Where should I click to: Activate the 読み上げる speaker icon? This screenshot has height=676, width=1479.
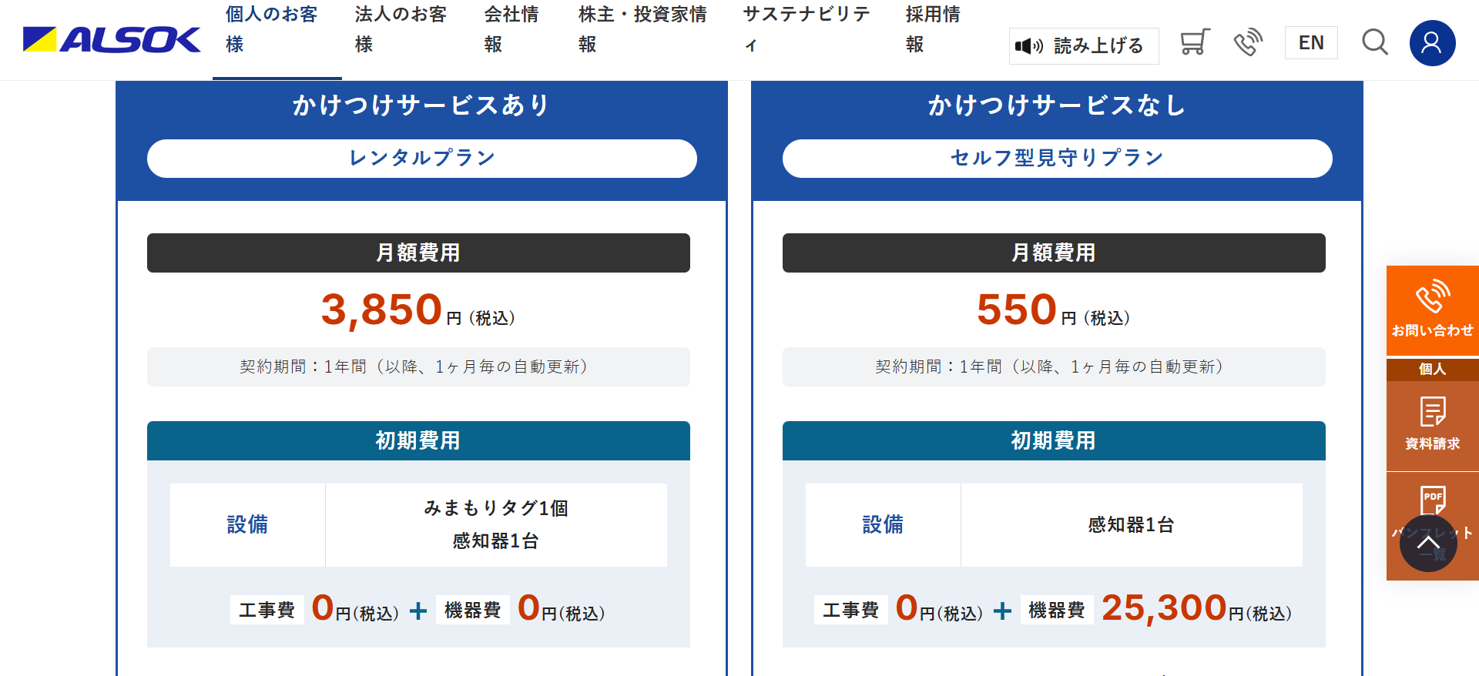tap(1083, 45)
